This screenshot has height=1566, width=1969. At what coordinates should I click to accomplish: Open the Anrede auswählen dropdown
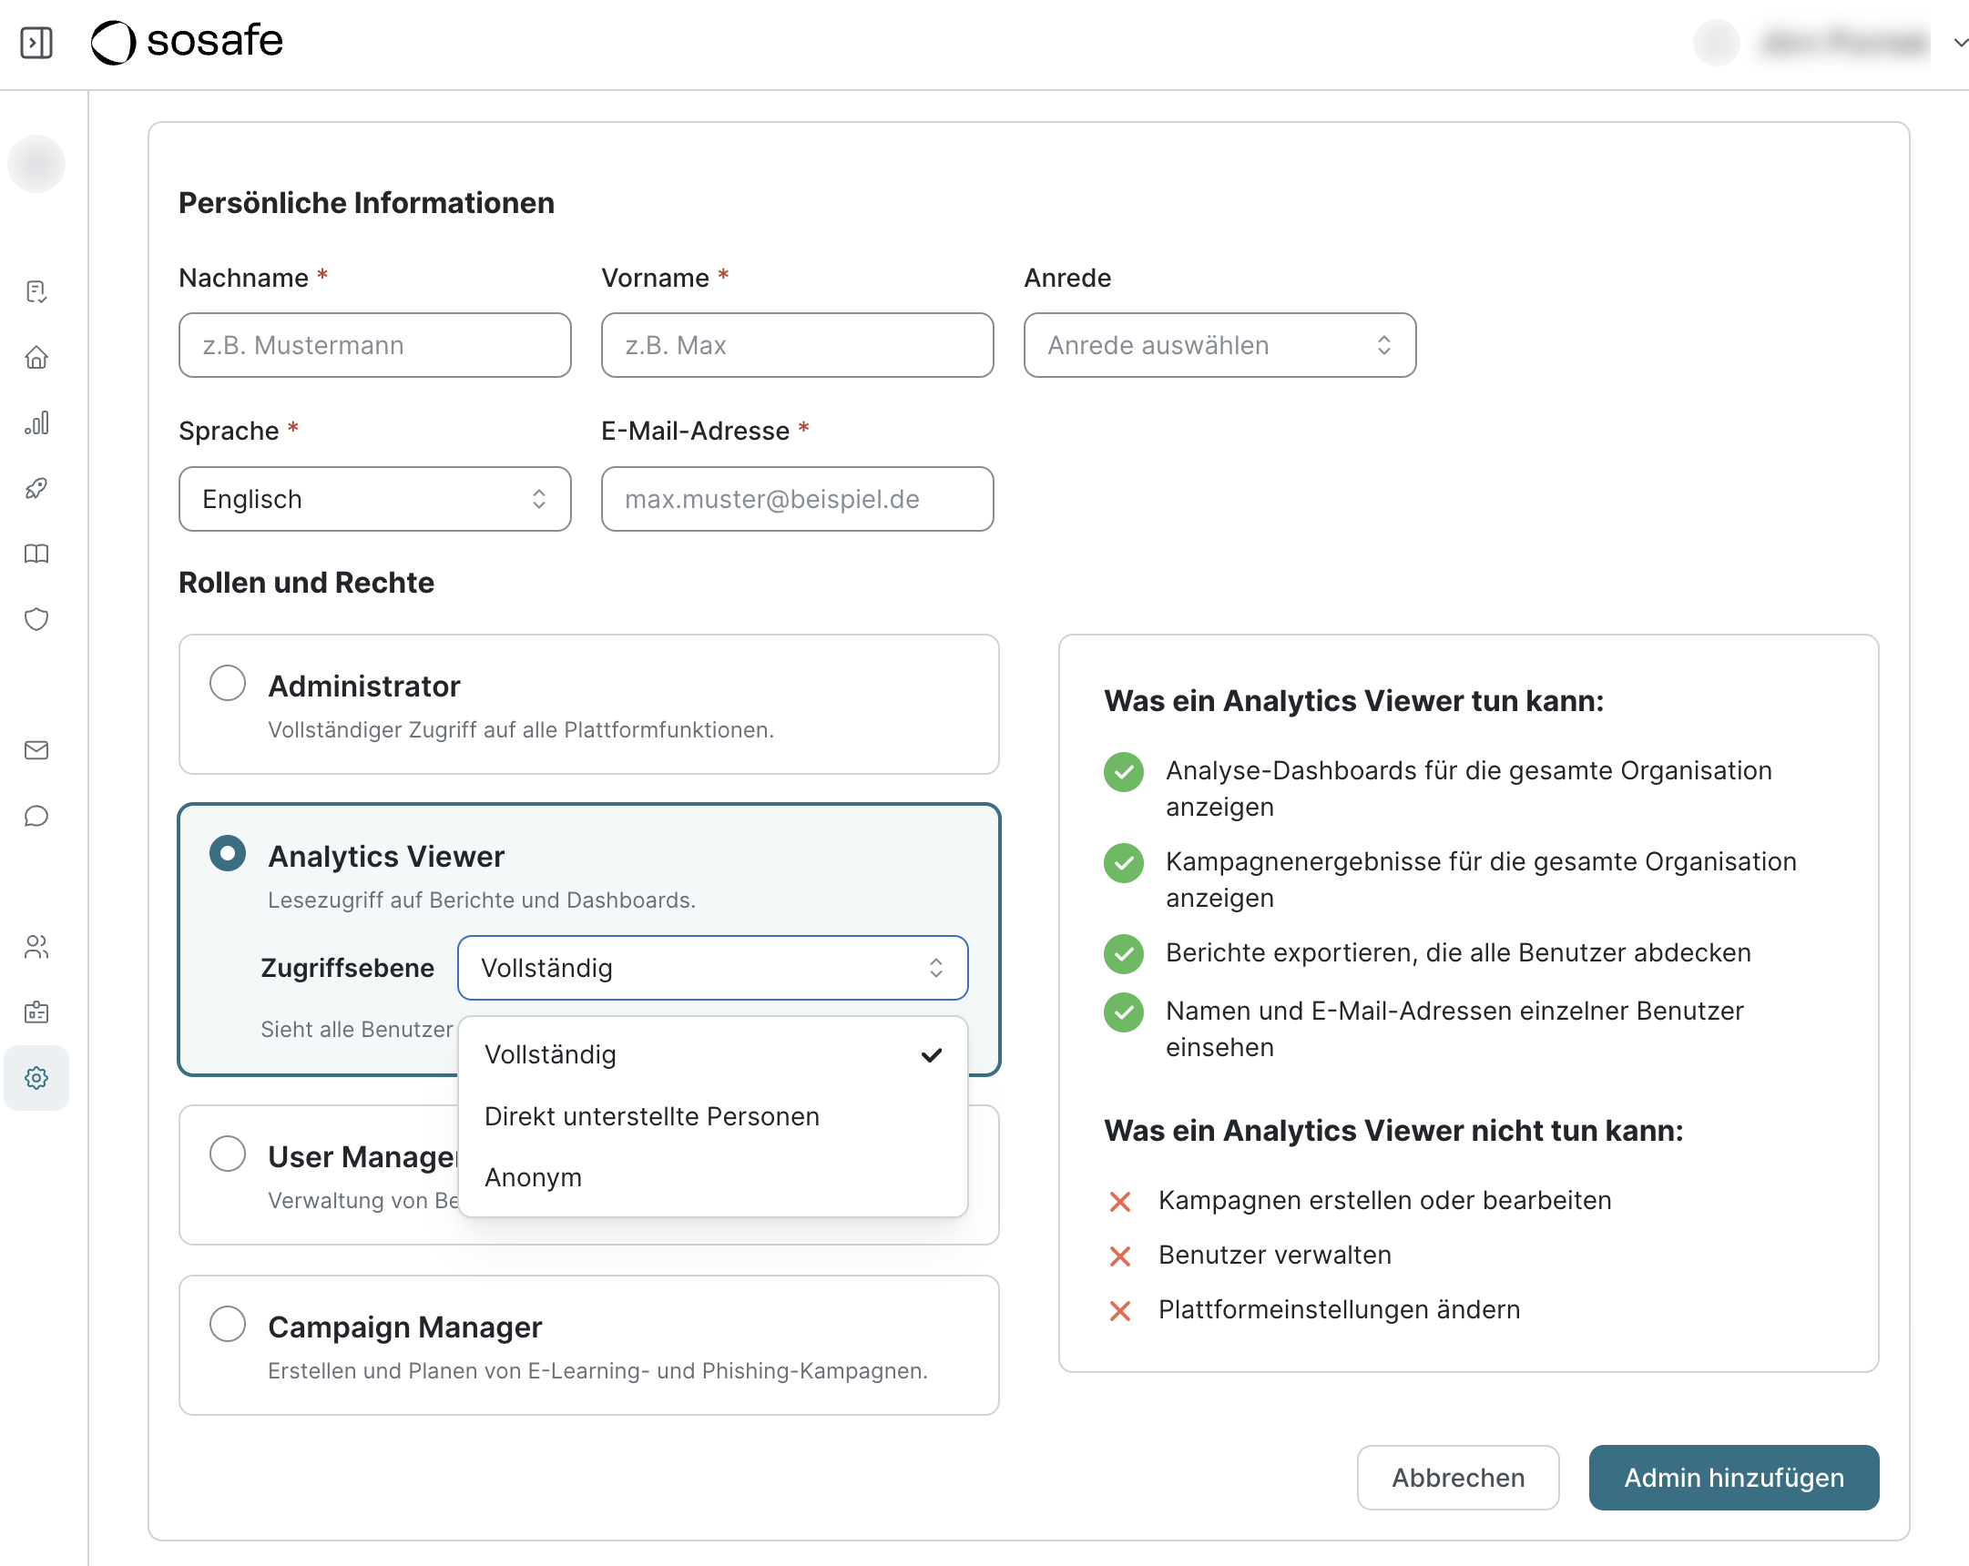pyautogui.click(x=1219, y=345)
